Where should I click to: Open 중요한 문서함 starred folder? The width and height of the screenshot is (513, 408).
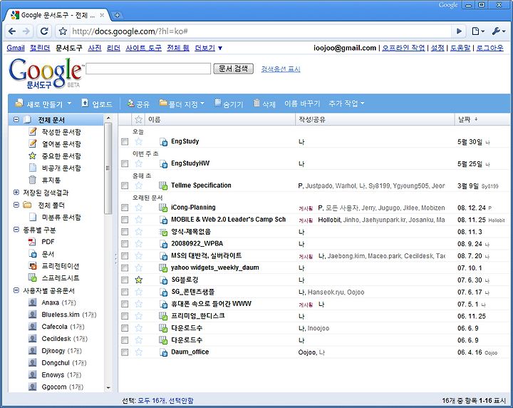(61, 156)
